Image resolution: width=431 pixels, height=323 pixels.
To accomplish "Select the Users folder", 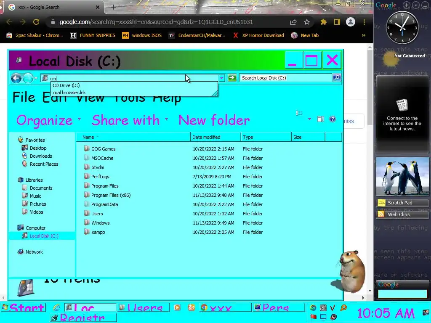I will [x=97, y=214].
